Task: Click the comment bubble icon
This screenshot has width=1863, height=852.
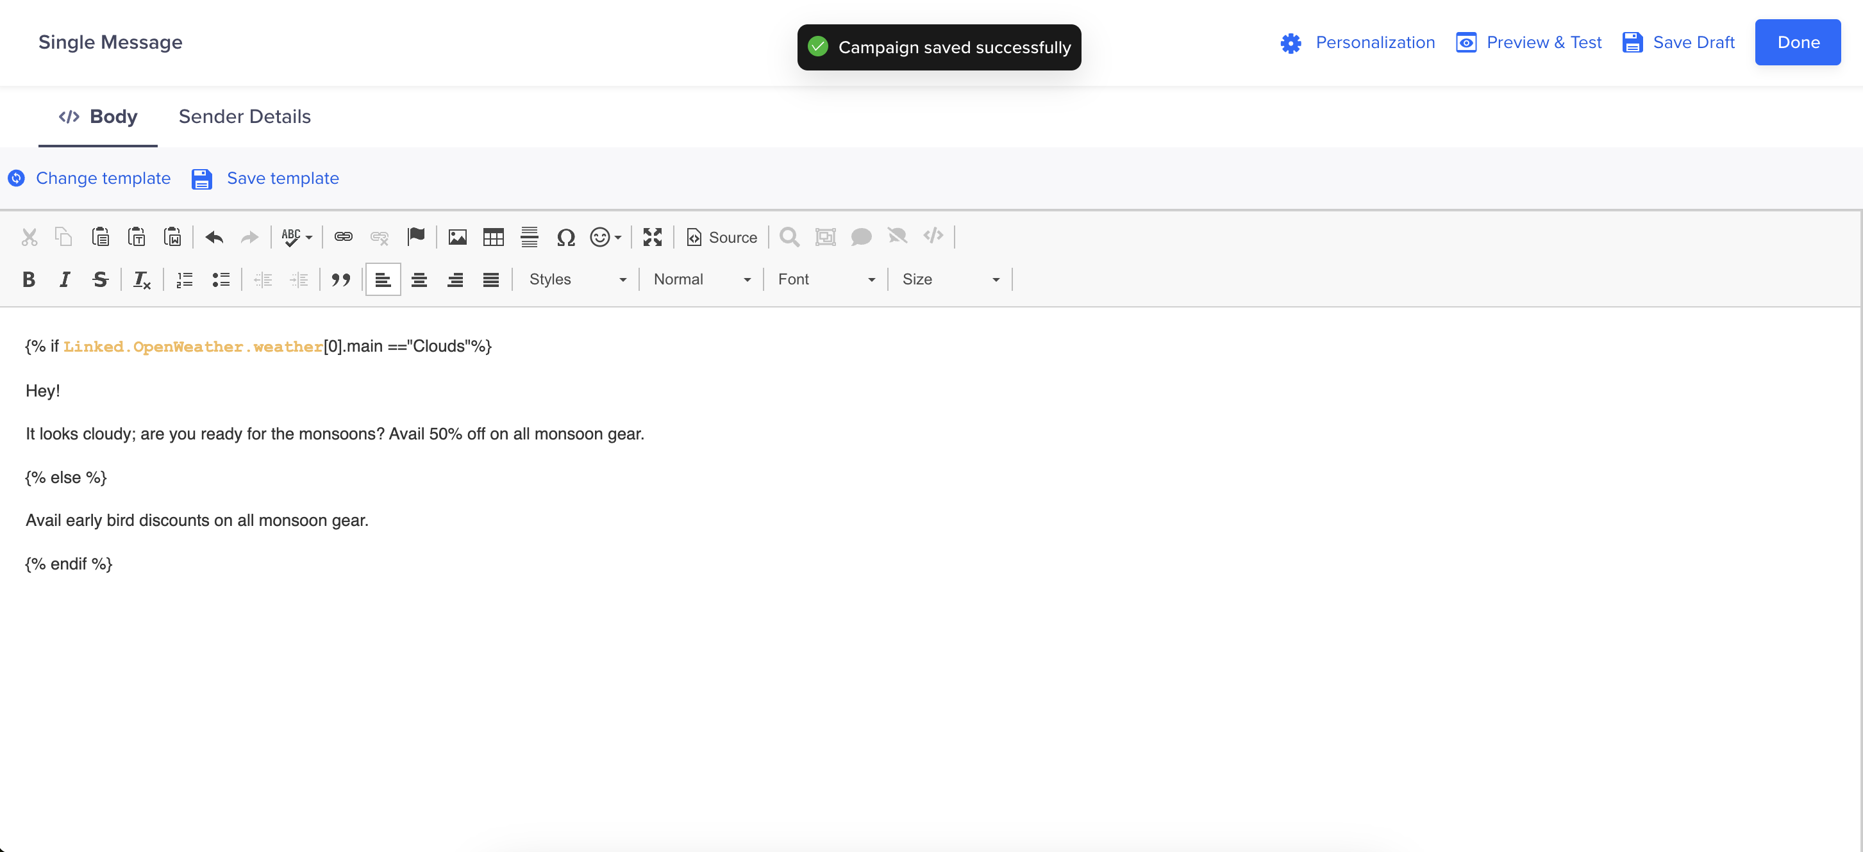Action: pos(862,237)
